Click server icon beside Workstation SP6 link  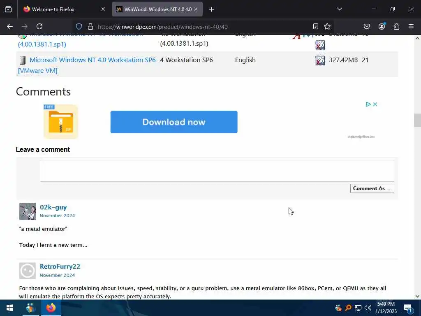point(23,60)
